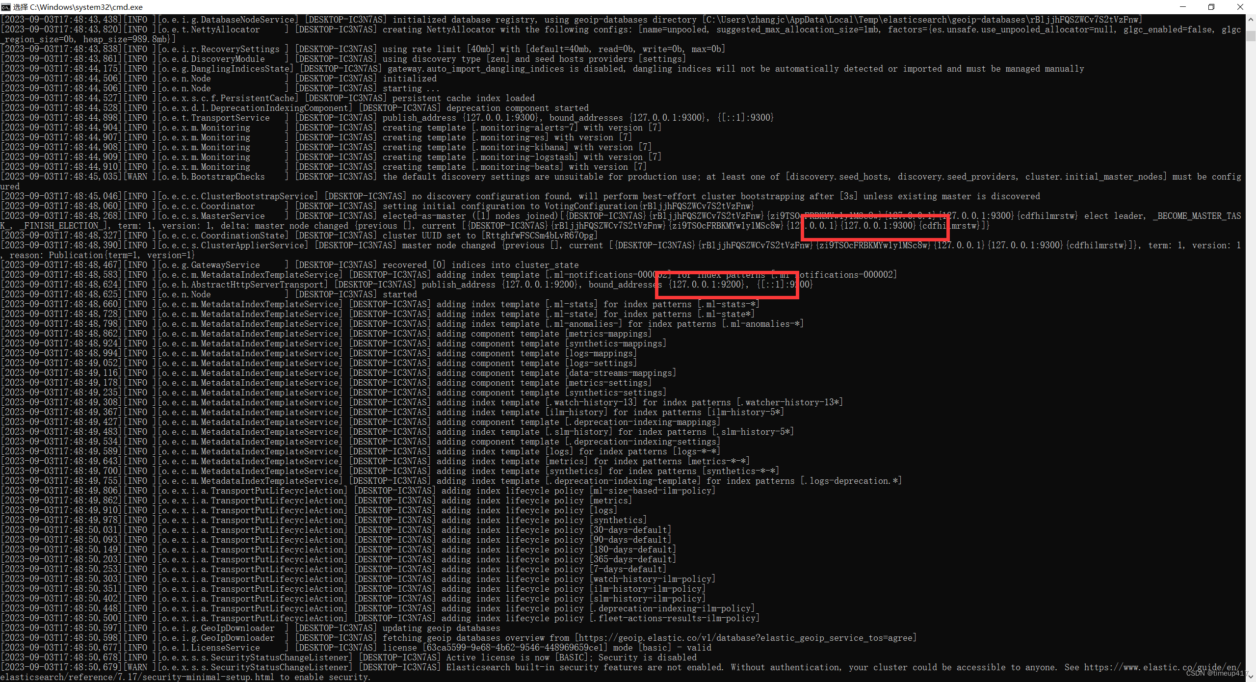Image resolution: width=1256 pixels, height=682 pixels.
Task: Click index template '[ilm-history]'
Action: coord(576,412)
